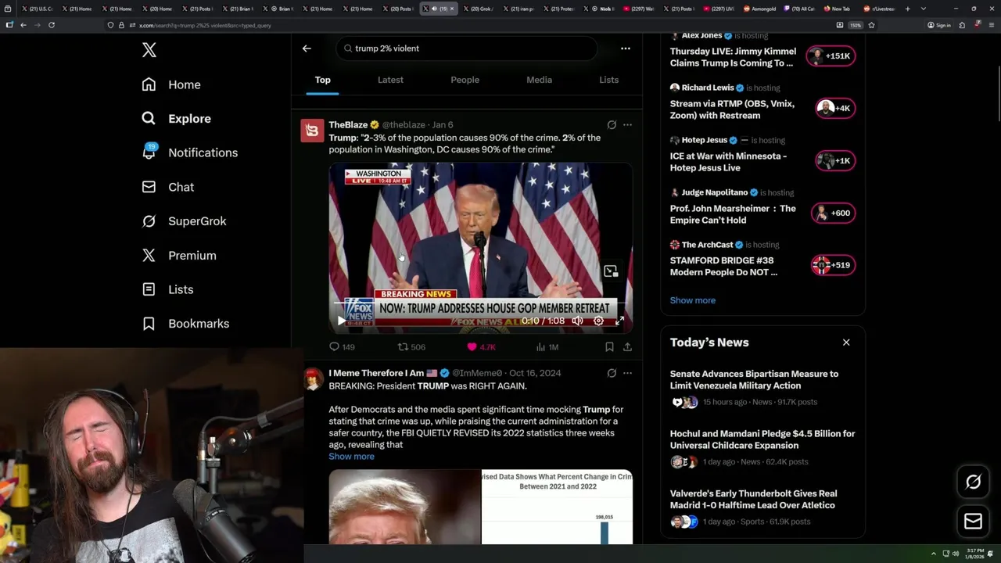Open Premium in the sidebar
The image size is (1001, 563).
tap(179, 256)
